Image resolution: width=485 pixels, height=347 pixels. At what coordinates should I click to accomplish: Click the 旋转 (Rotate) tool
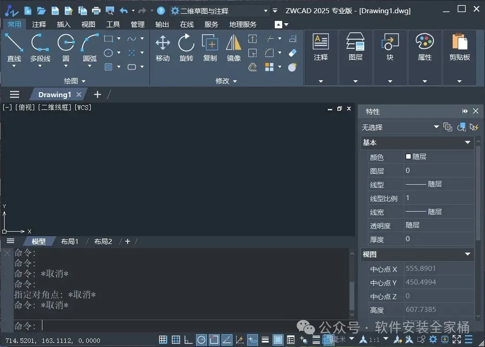[x=186, y=48]
